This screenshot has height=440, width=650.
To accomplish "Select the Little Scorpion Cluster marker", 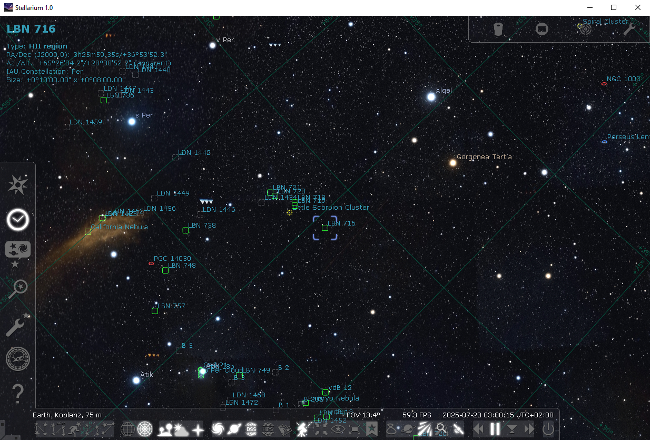I will 290,212.
